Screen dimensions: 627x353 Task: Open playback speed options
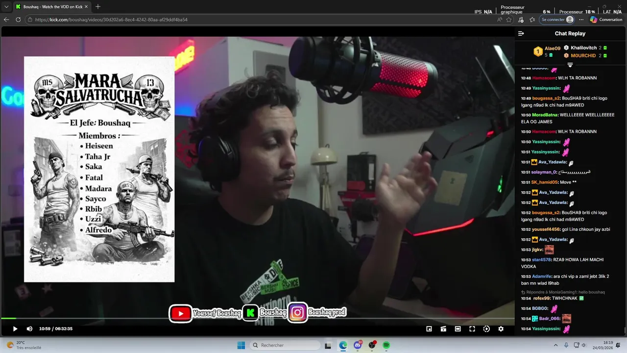click(x=486, y=329)
